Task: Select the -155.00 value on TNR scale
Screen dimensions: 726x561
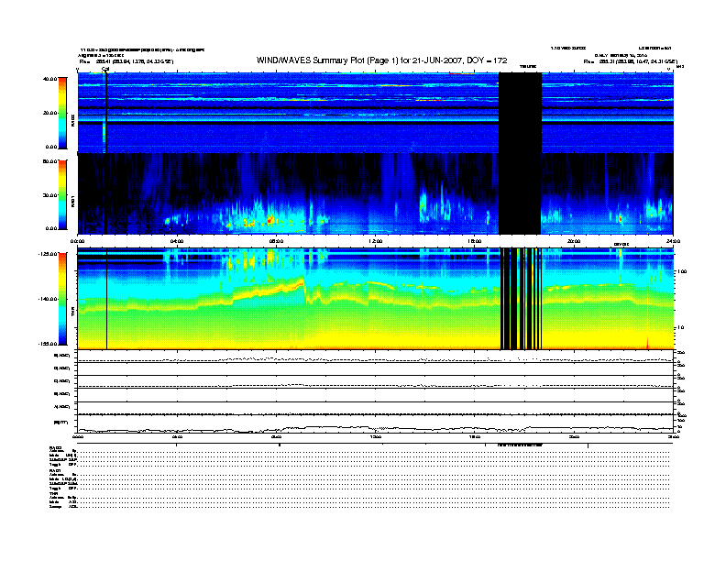Action: point(49,344)
